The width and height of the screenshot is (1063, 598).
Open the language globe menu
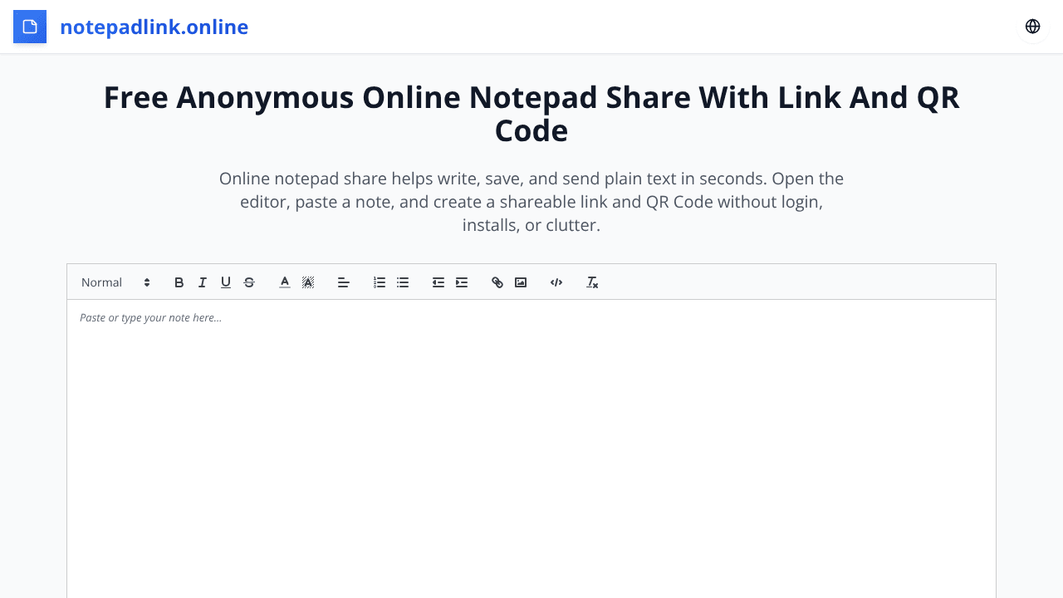[1032, 27]
